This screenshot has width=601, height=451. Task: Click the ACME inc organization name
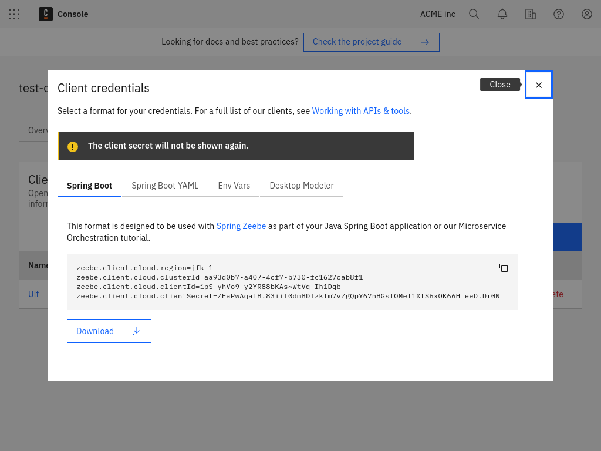(438, 14)
